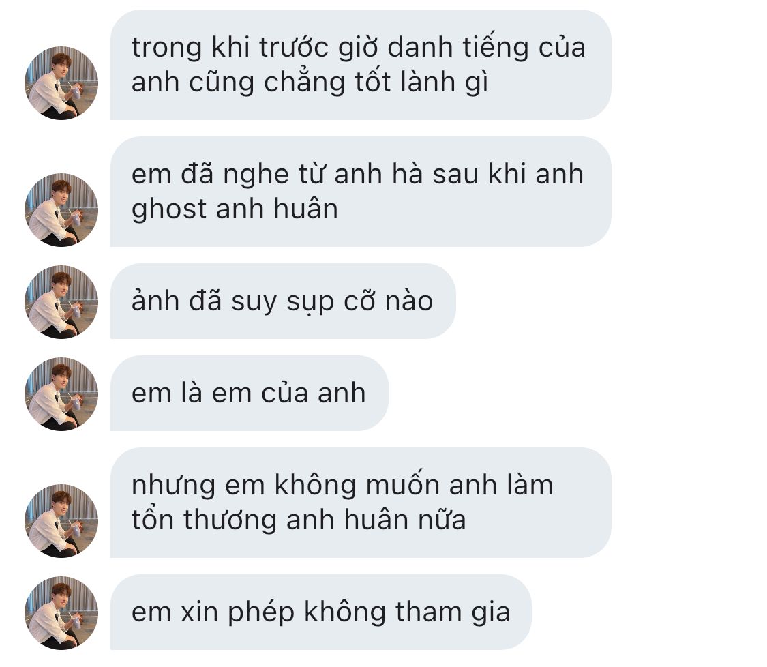Select the 'trong khi trước giờ danh tiếng' message bubble
The width and height of the screenshot is (767, 667).
[x=361, y=65]
